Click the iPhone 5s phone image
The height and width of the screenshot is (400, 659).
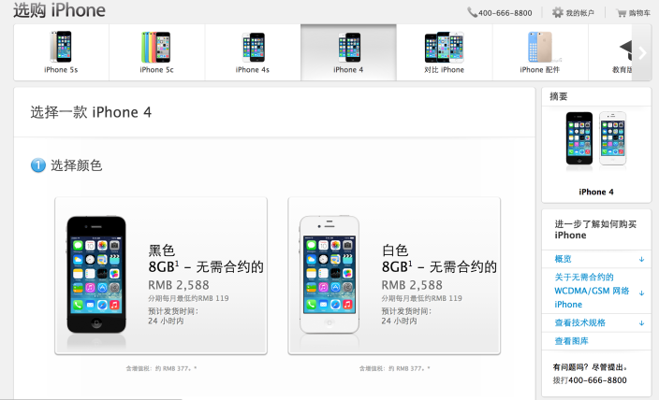[x=61, y=47]
